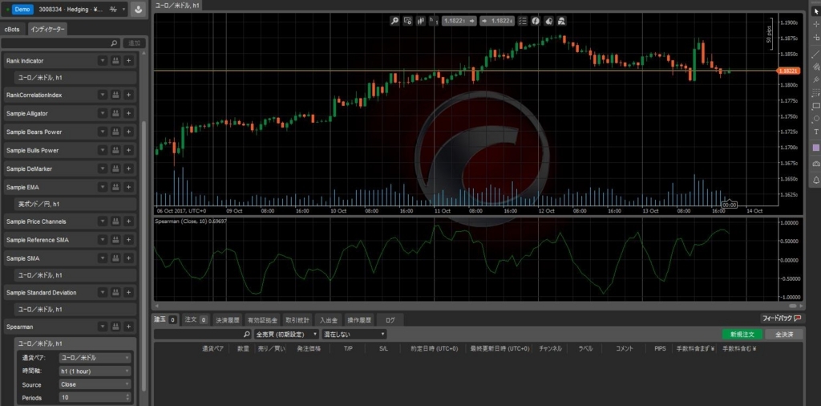Change chart type with candlestick icon
The image size is (821, 406).
(x=420, y=21)
